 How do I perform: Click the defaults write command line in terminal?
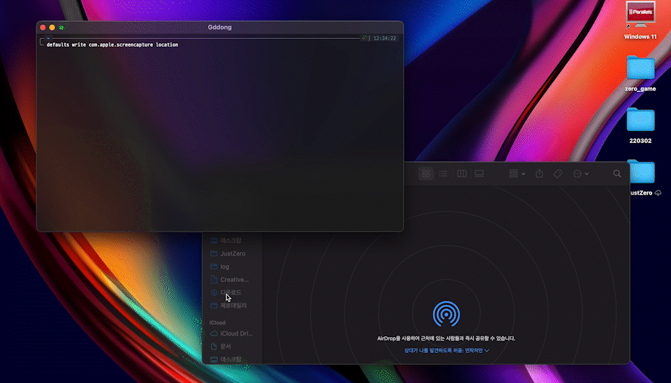(112, 45)
